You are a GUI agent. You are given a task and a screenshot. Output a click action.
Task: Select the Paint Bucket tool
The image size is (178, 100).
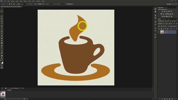pyautogui.click(x=2, y=38)
